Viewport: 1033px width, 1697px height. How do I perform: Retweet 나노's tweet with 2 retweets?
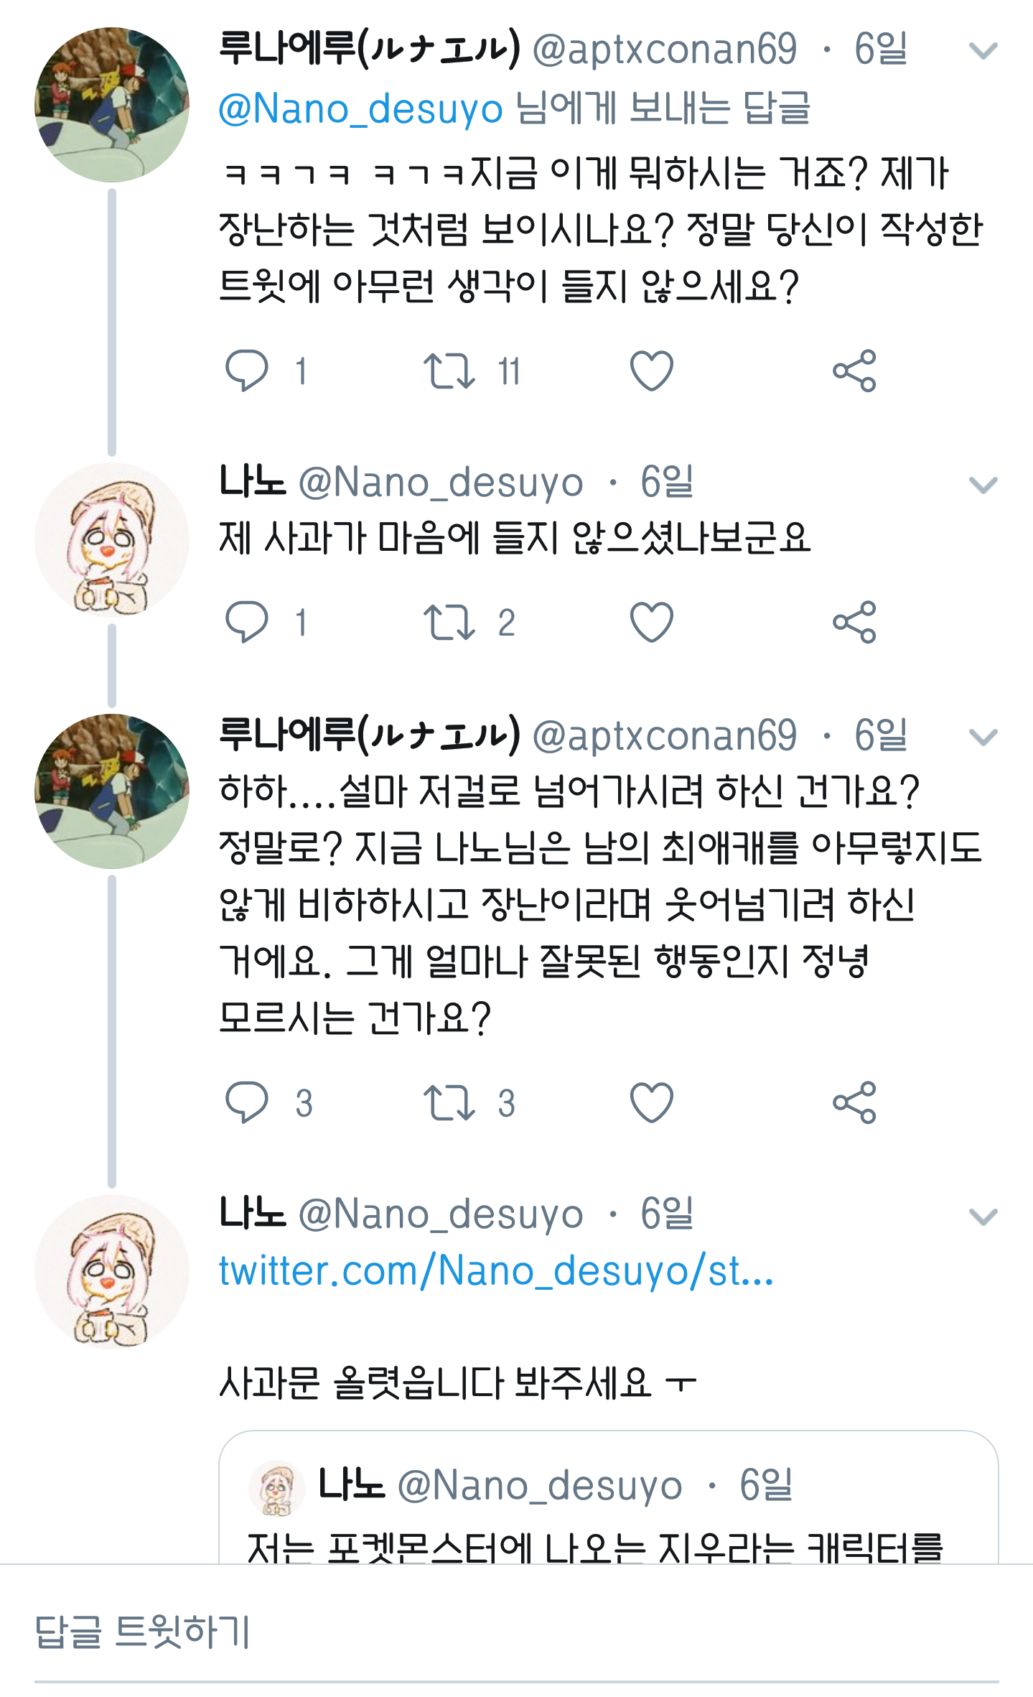449,622
